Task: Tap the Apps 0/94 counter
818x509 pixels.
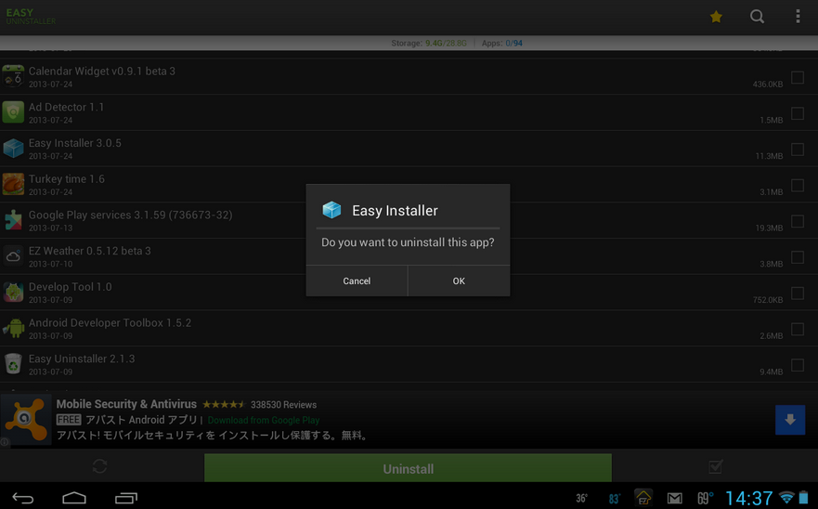Action: 502,44
